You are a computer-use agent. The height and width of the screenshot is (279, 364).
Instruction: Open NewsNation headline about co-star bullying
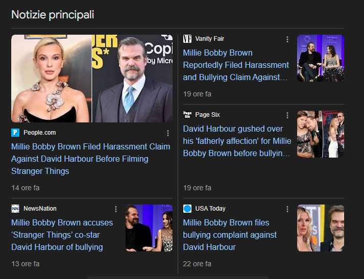tap(62, 235)
